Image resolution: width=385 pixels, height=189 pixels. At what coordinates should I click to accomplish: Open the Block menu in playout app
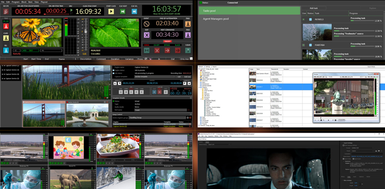pyautogui.click(x=24, y=2)
